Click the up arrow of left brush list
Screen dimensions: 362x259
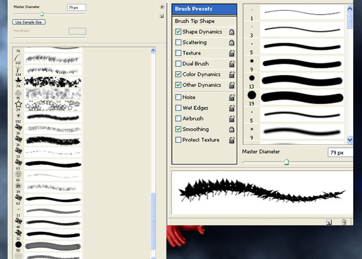tap(153, 51)
